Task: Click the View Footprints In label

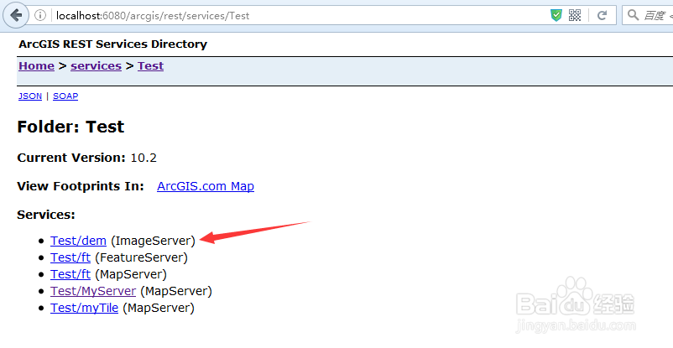Action: click(x=81, y=186)
